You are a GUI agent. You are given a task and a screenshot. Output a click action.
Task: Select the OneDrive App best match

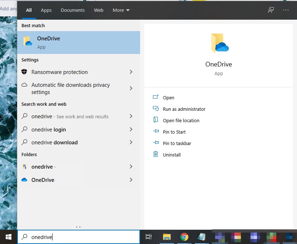pyautogui.click(x=79, y=43)
